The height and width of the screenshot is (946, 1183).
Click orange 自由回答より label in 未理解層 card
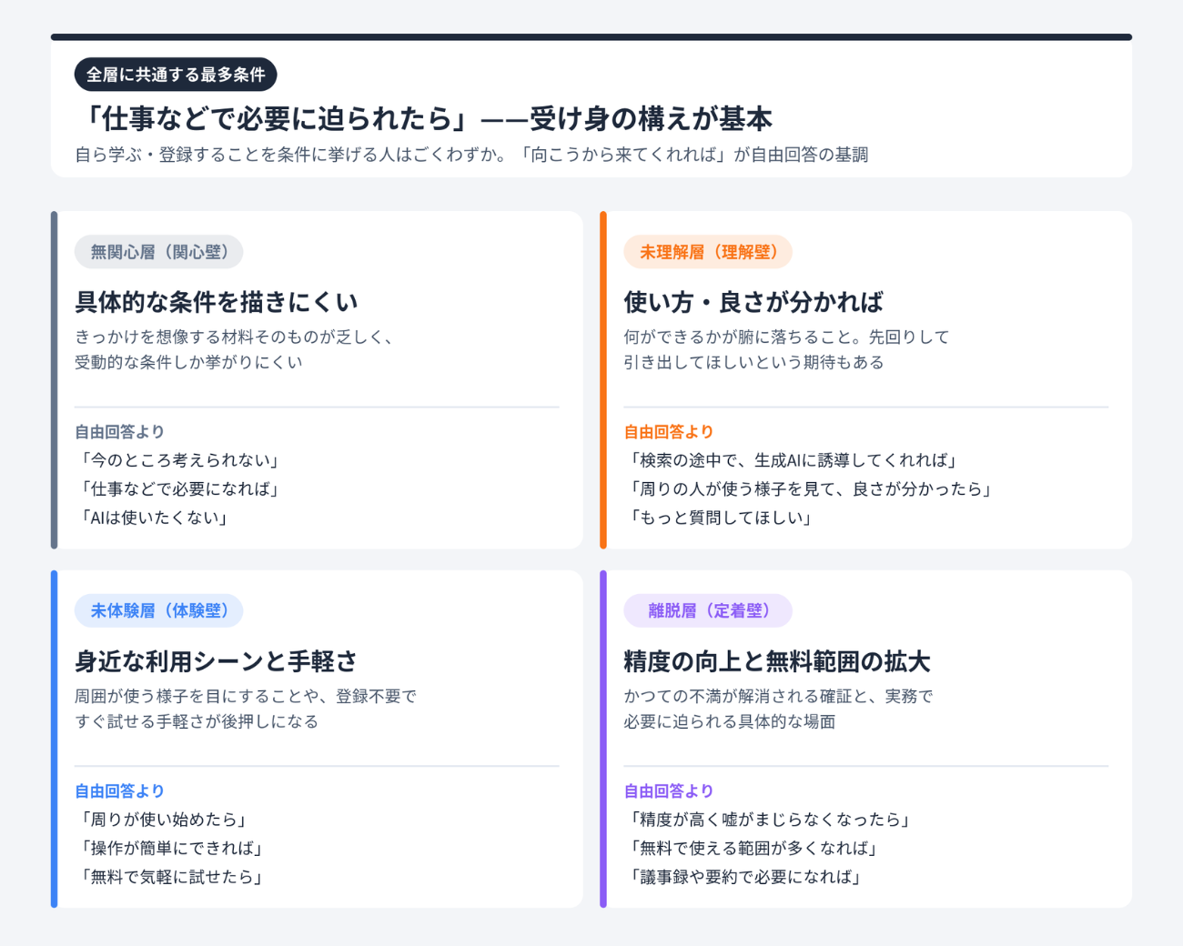(669, 432)
